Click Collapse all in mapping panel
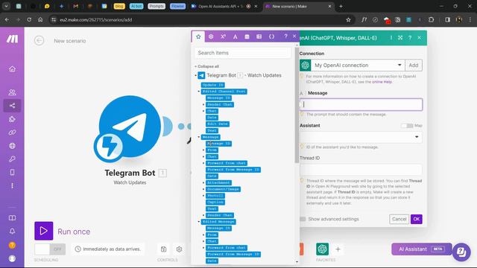The height and width of the screenshot is (268, 477). (x=208, y=66)
